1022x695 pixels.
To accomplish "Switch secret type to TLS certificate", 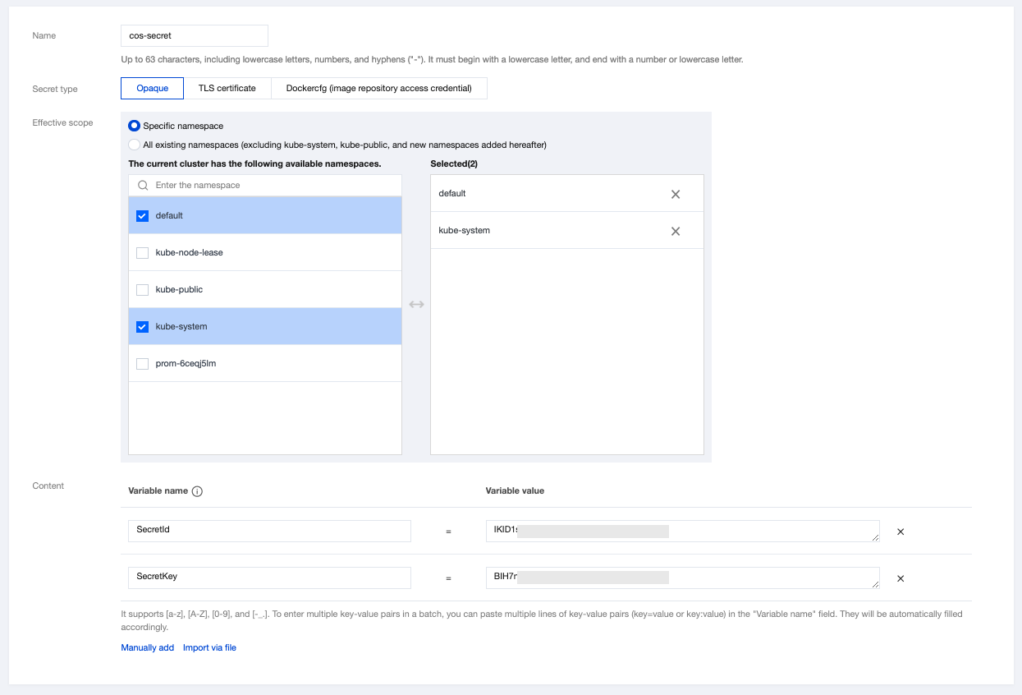I will click(227, 88).
